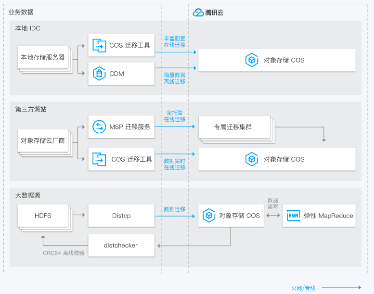Viewport: 374px width, 294px height.
Task: Select the HDFS box
Action: [x=43, y=216]
